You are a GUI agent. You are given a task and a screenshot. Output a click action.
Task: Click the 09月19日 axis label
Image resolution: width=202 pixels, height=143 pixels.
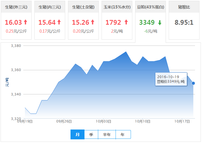click(25, 121)
